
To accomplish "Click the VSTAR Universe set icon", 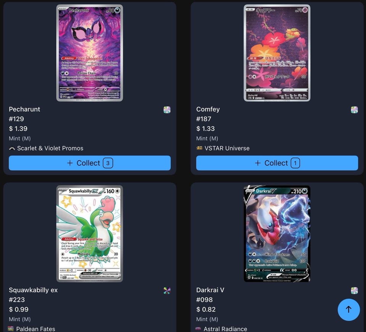I will tap(199, 148).
